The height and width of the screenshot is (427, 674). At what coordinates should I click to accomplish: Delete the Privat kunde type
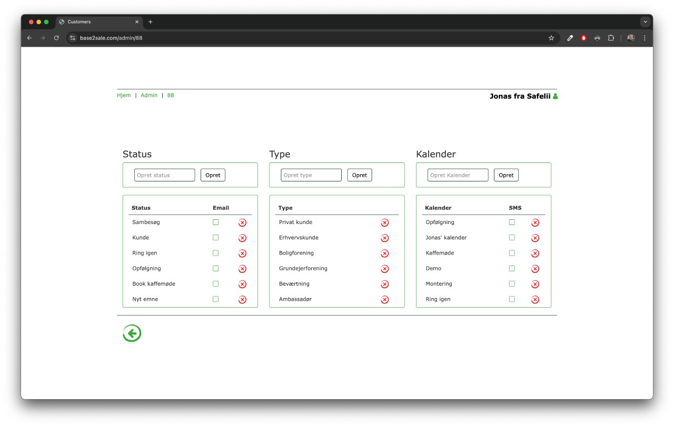pos(384,222)
